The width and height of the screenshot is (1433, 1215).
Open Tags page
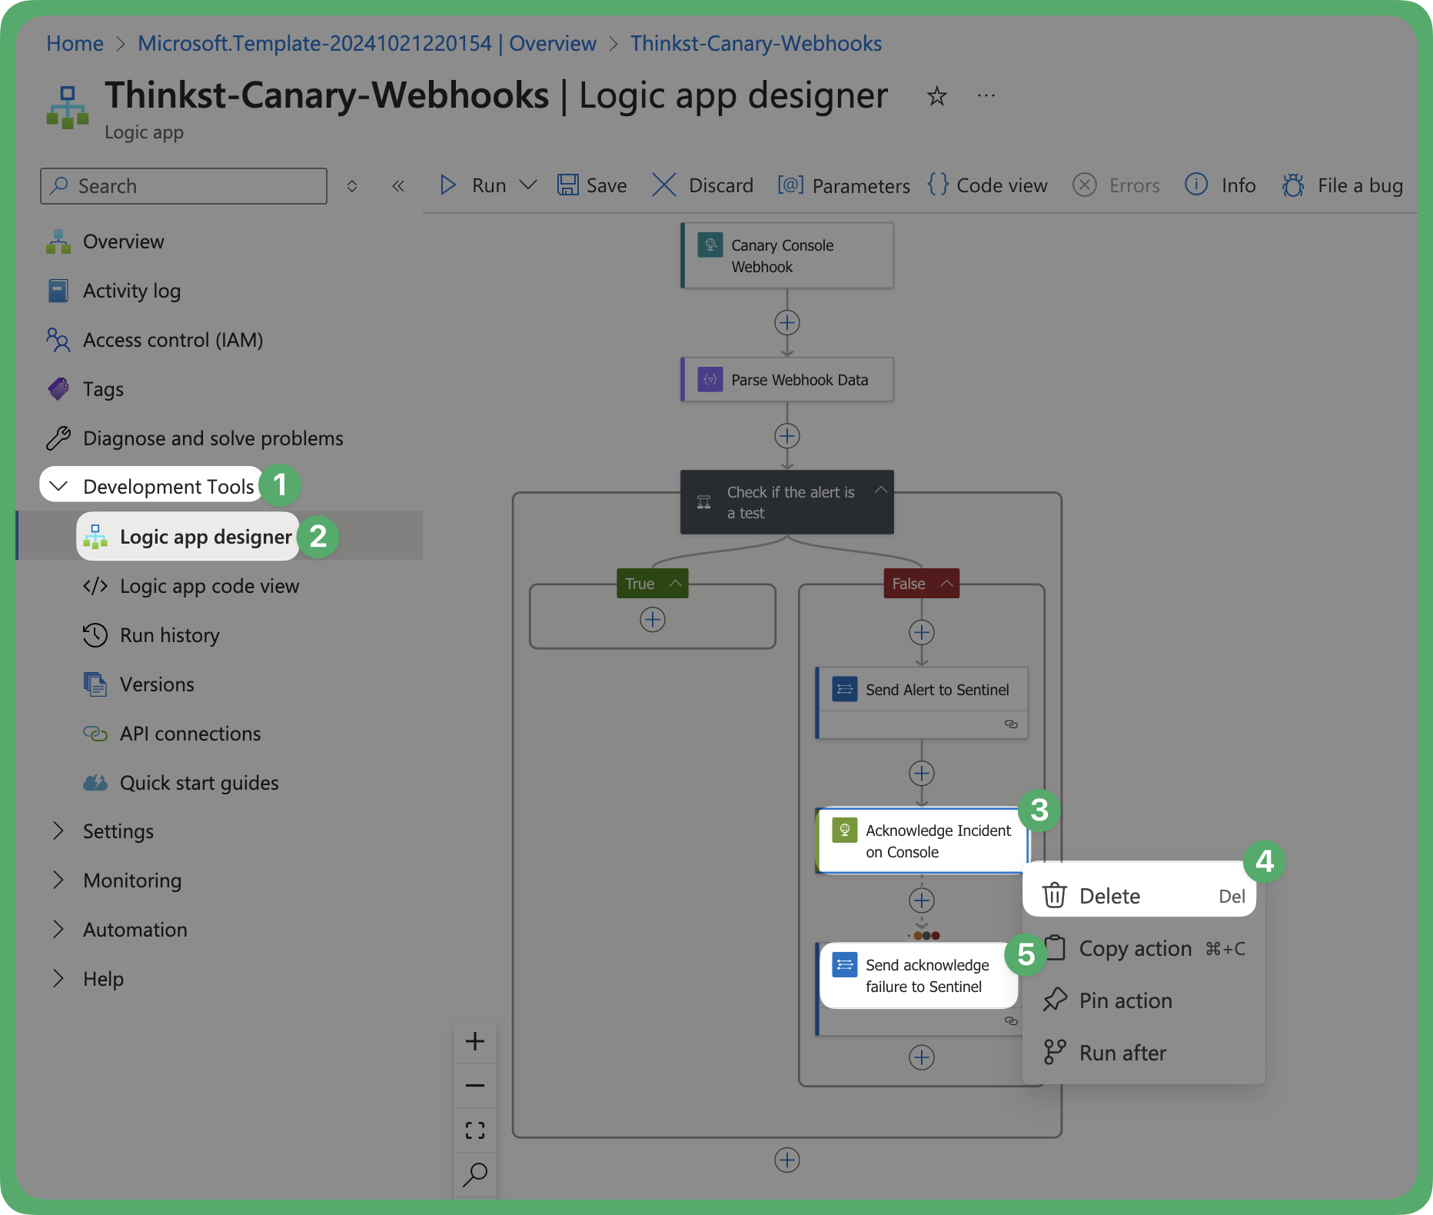(103, 389)
